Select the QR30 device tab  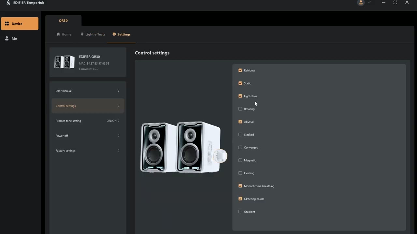63,20
